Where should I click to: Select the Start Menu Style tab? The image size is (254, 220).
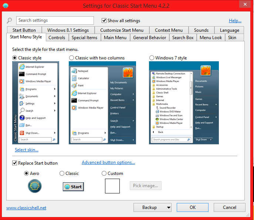point(26,37)
